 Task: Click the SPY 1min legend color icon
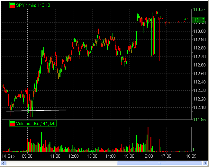pos(13,5)
